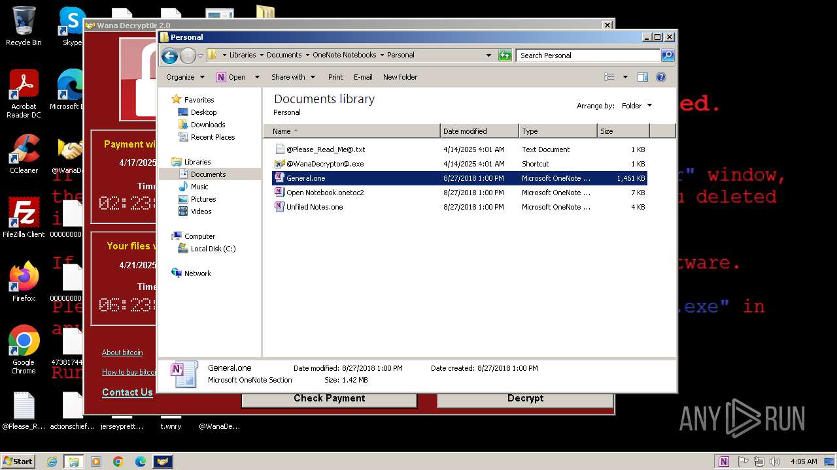Screen dimensions: 837x470
Task: Sort by the Size column header
Action: tap(623, 131)
